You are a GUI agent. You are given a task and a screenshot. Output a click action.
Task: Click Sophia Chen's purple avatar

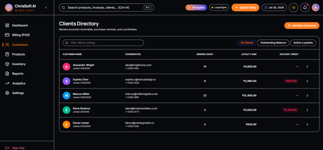pyautogui.click(x=67, y=81)
